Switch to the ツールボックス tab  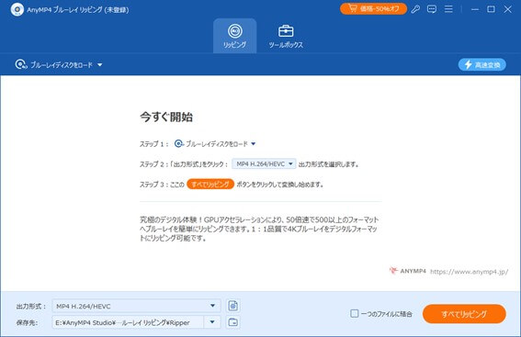pos(286,36)
